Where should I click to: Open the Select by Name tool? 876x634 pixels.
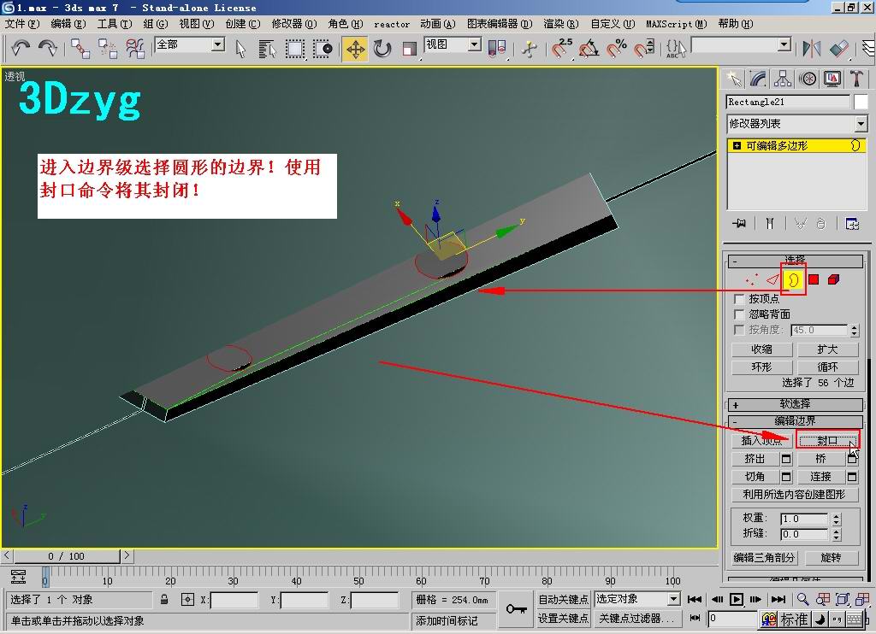pos(267,49)
